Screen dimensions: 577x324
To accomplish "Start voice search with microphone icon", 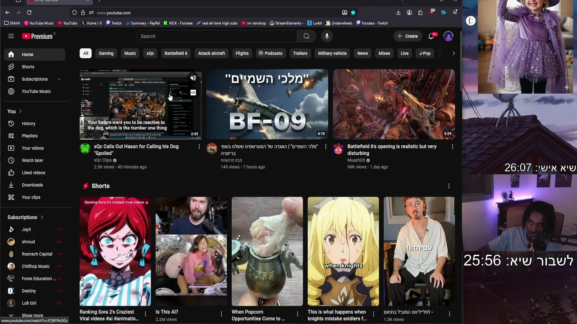I will [327, 36].
